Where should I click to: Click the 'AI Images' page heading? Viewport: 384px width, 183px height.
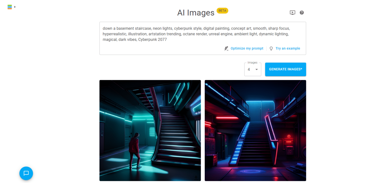tap(196, 13)
